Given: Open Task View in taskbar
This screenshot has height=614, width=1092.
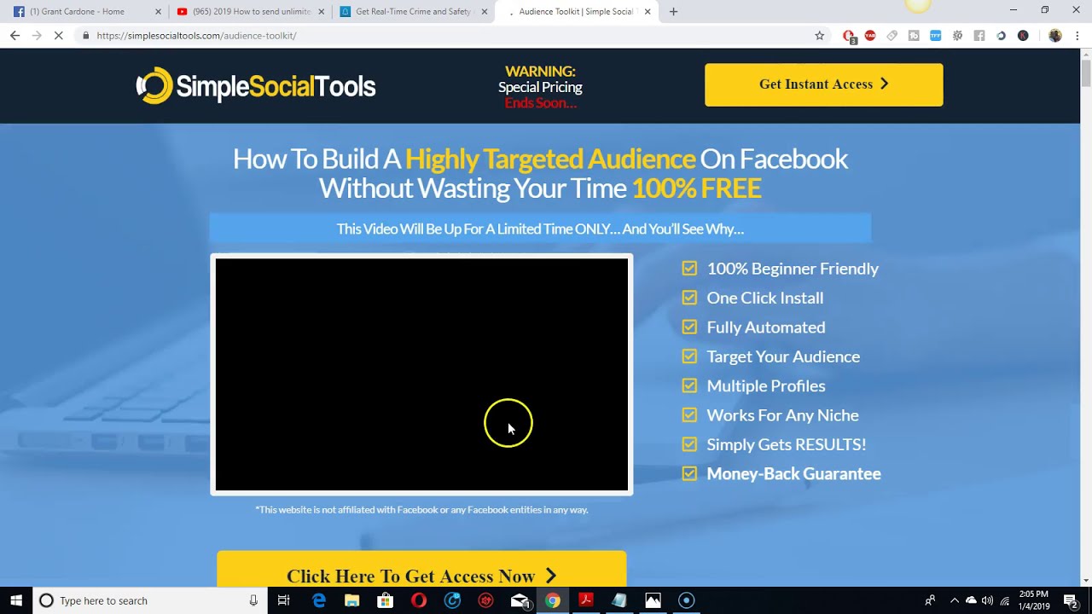Looking at the screenshot, I should pyautogui.click(x=283, y=600).
